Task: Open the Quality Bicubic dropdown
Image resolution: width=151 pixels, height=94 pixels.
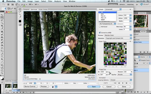Action: click(125, 74)
